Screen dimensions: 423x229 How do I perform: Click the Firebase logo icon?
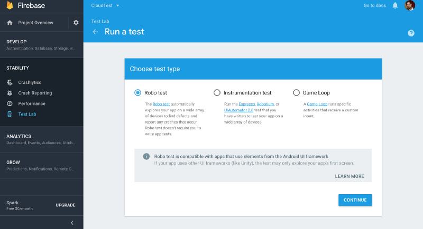click(x=10, y=6)
